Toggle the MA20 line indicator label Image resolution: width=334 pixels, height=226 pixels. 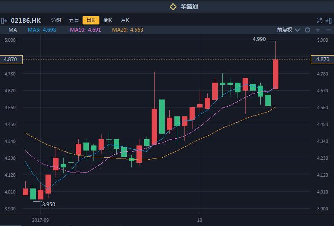128,30
